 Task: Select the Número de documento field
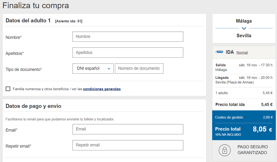(x=139, y=68)
